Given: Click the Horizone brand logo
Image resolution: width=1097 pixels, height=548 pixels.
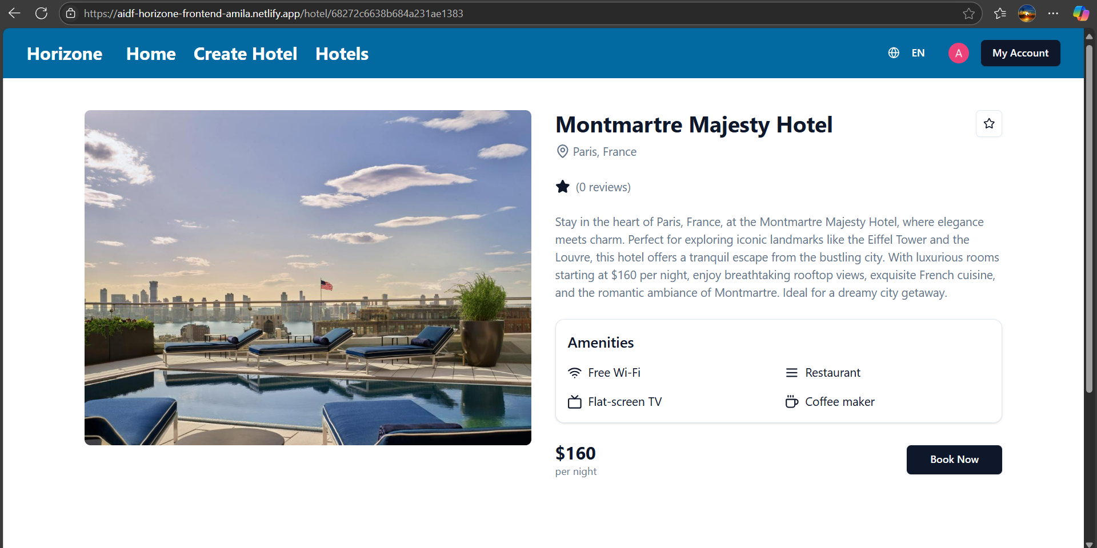Looking at the screenshot, I should (65, 54).
